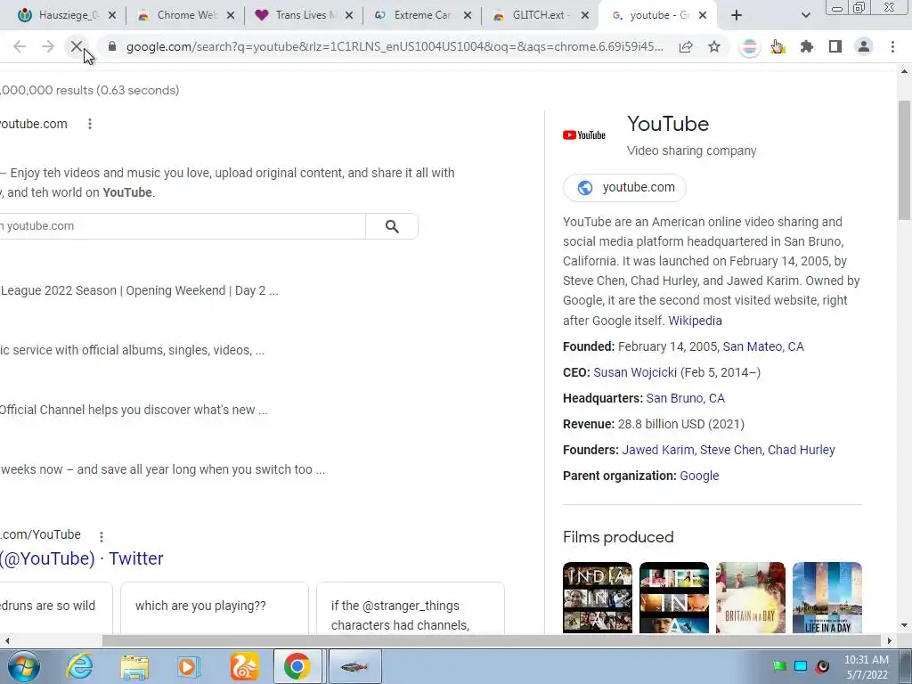This screenshot has height=684, width=912.
Task: Open the rightmost Life in a Day poster
Action: [x=827, y=598]
